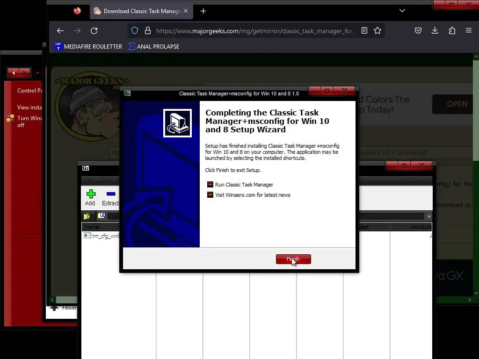479x359 pixels.
Task: Click the majorgeeks URL address field
Action: (255, 31)
